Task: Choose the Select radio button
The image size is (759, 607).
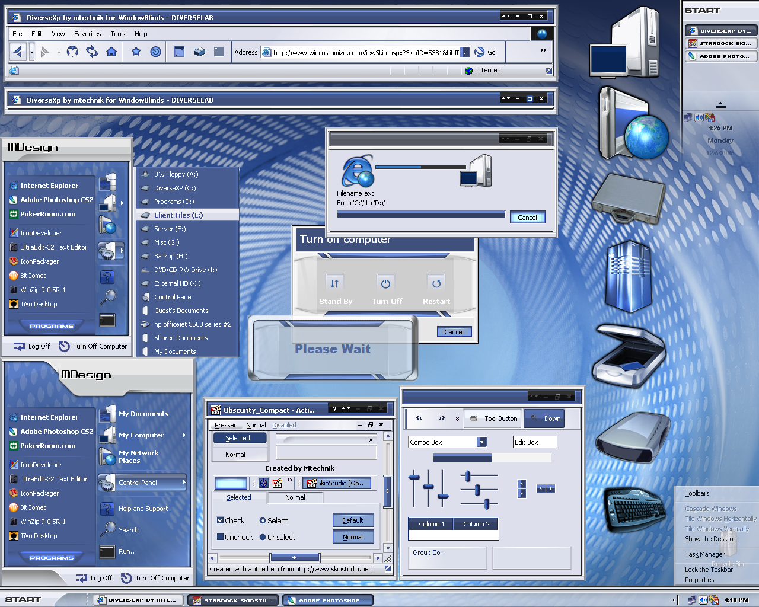Action: pyautogui.click(x=262, y=520)
